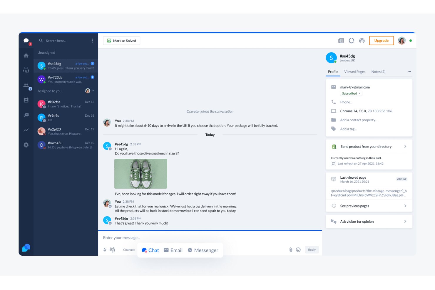Open the #k02fsa conversation
Screen dimensions: 435x290
pos(66,104)
